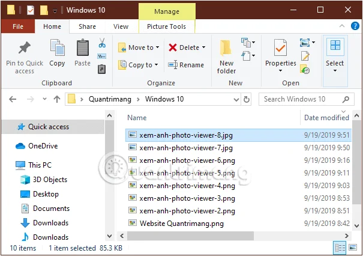Click the Properties checkmark icon
Image resolution: width=363 pixels, height=256 pixels.
click(x=280, y=47)
